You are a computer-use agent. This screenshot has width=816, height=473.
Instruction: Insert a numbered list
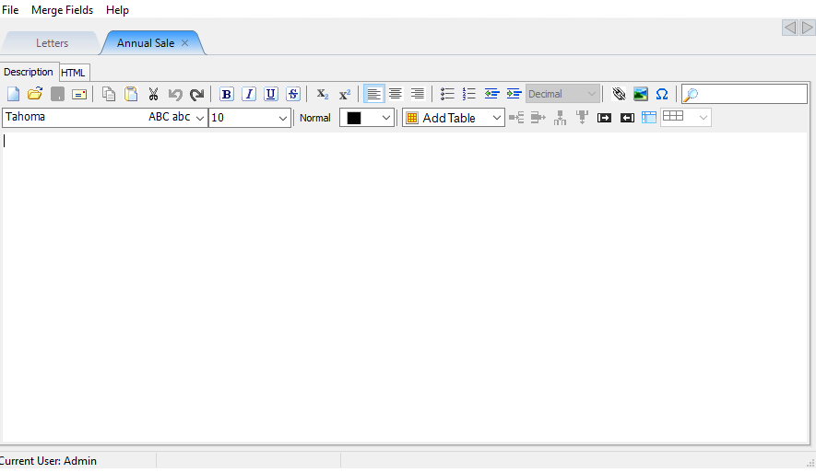[469, 94]
